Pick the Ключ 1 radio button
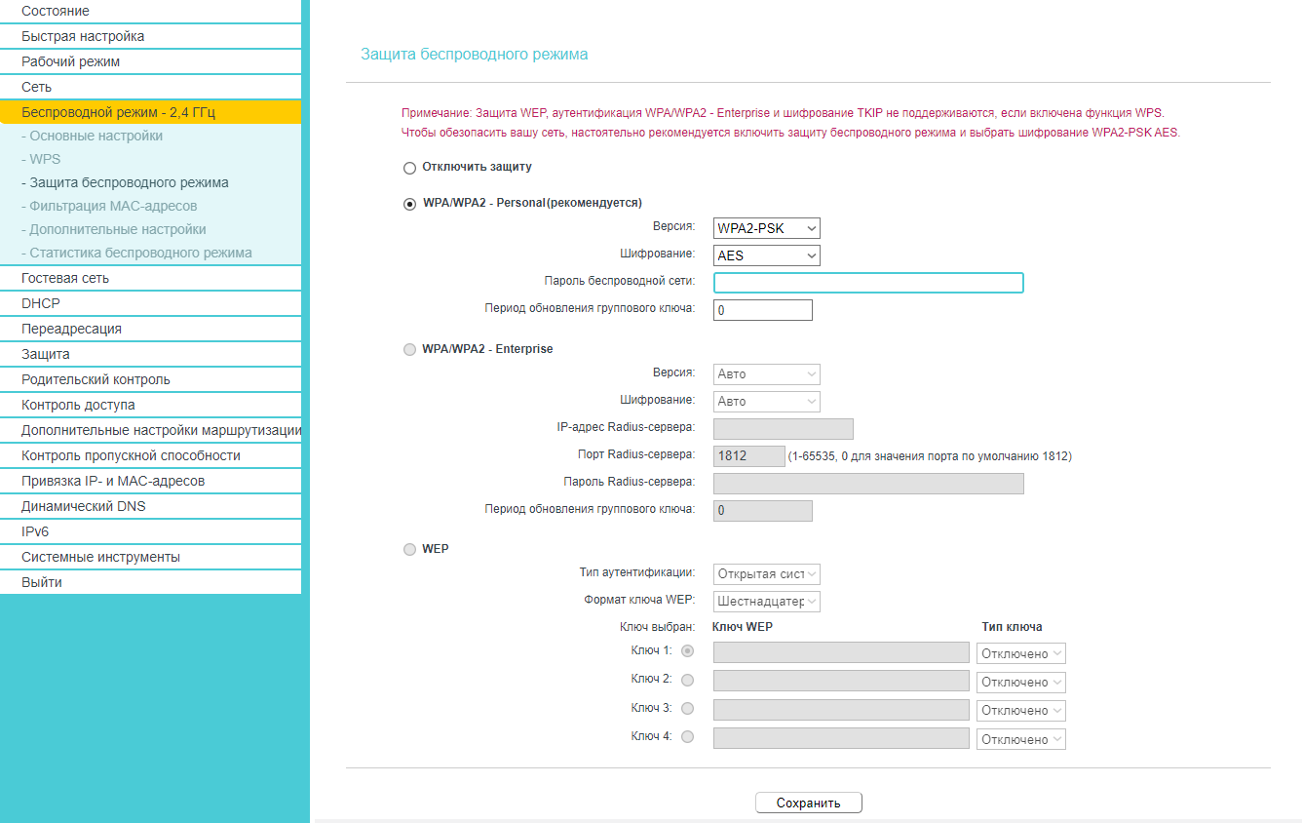1302x823 pixels. pos(688,650)
